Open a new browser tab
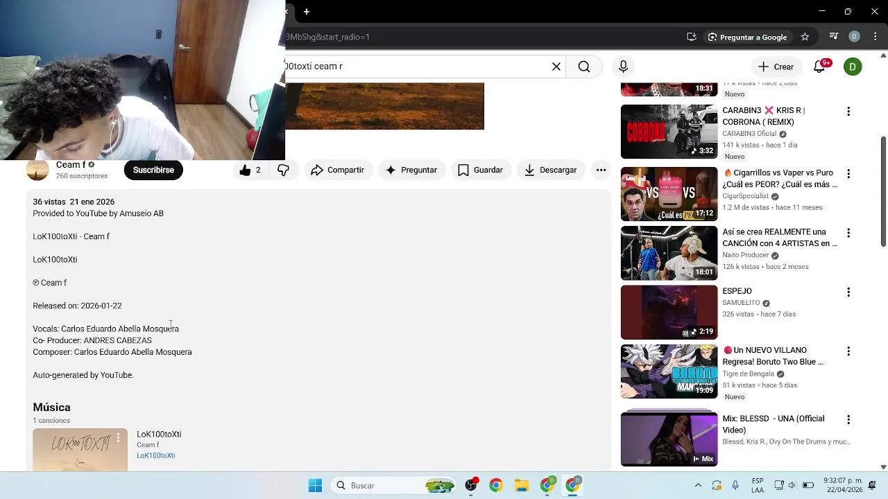The image size is (888, 499). click(x=307, y=11)
